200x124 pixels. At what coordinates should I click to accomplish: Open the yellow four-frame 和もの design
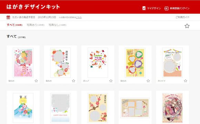click(x=135, y=63)
